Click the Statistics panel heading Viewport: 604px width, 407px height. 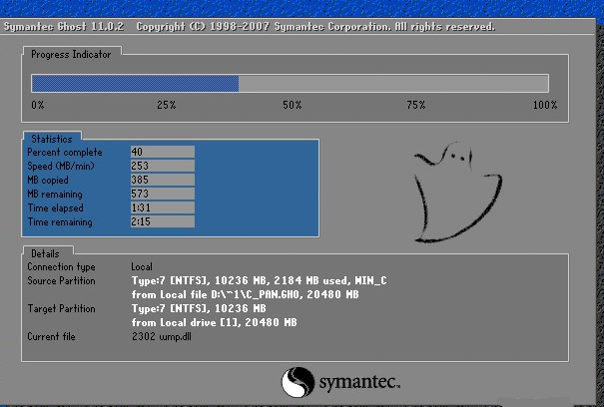pos(51,139)
